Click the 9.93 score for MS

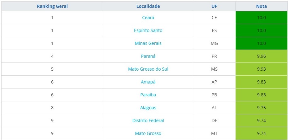point(262,69)
